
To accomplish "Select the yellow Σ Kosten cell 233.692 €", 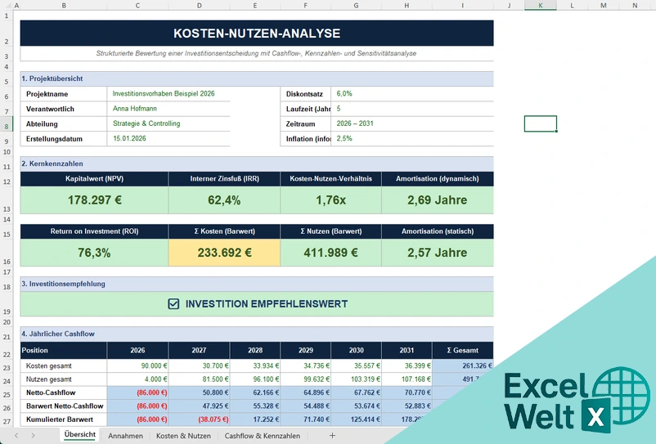I will (x=224, y=253).
